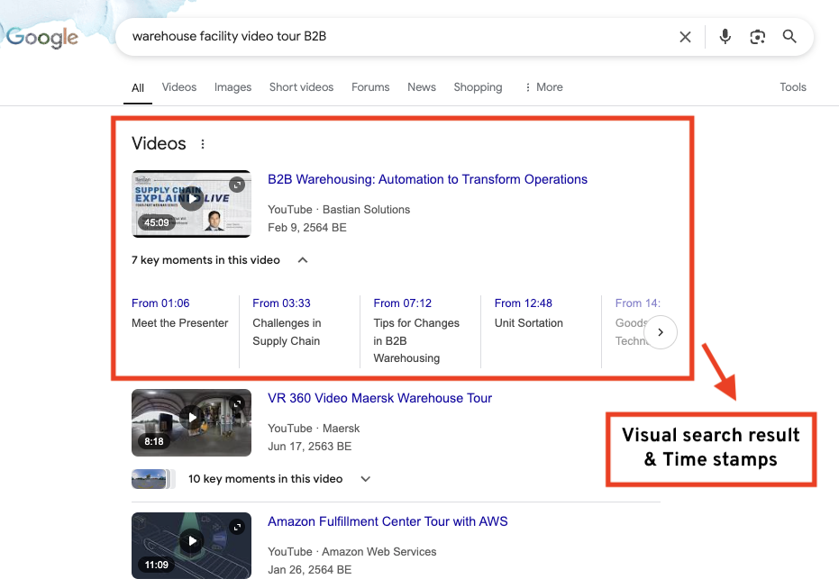Click the 'Feb 9, 2564 BE' date
The image size is (839, 588).
tap(307, 228)
